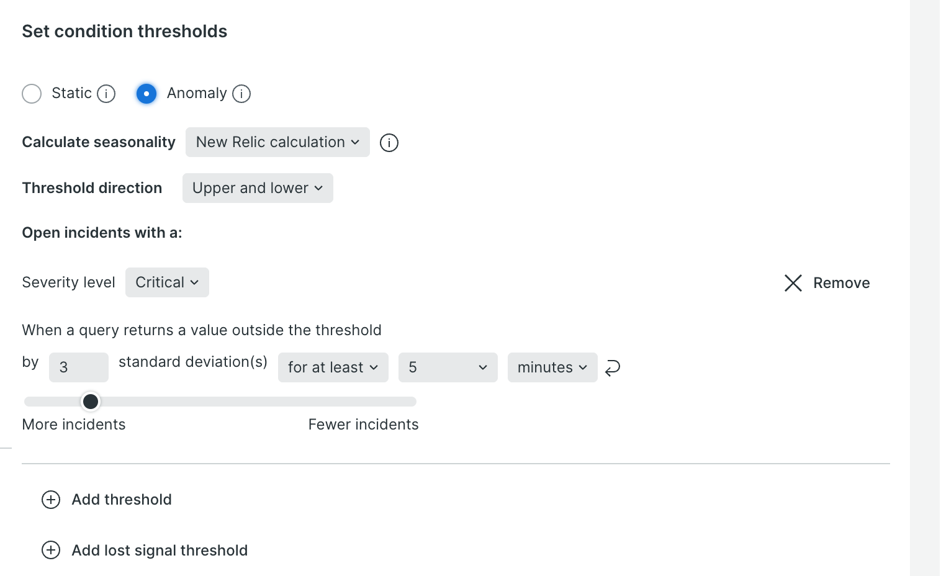Image resolution: width=941 pixels, height=576 pixels.
Task: Open the Upper and lower threshold direction dropdown
Action: click(x=257, y=188)
